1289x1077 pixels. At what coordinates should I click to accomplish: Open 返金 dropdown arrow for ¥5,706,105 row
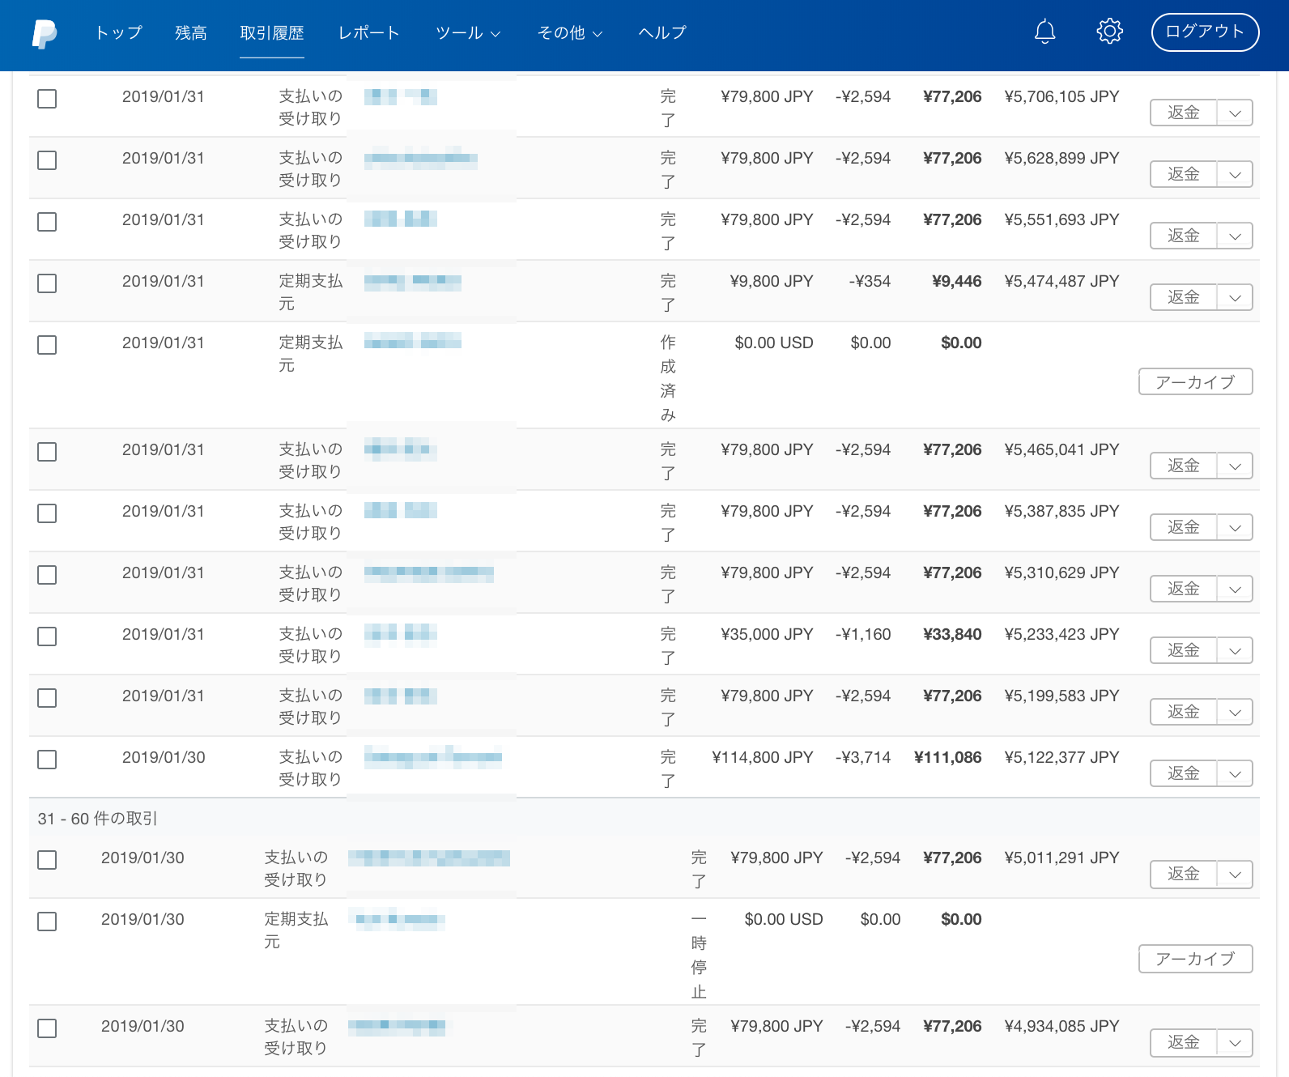pos(1235,113)
